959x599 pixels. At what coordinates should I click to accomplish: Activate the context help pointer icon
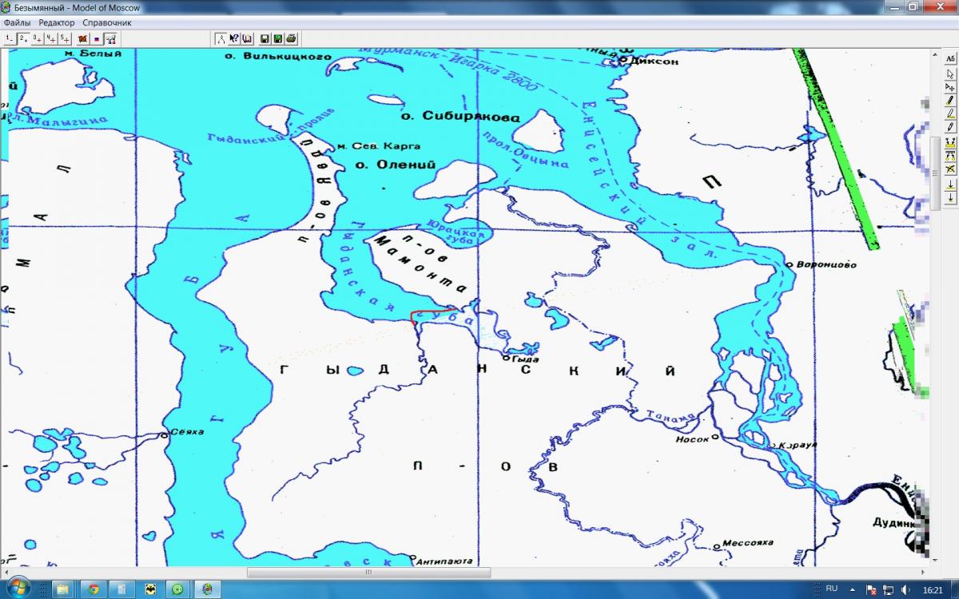click(234, 38)
